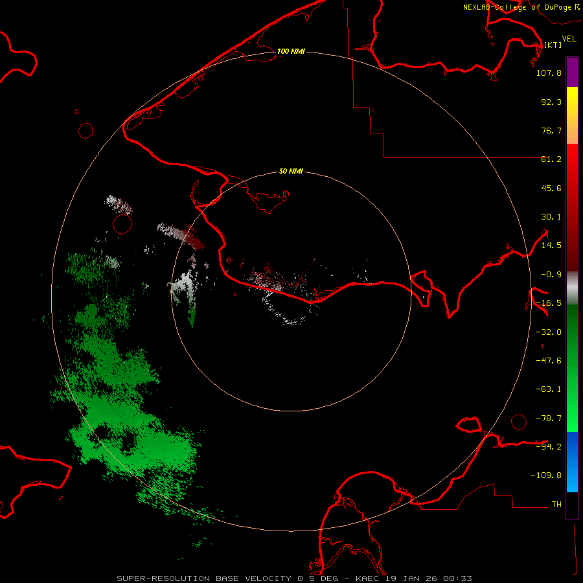The height and width of the screenshot is (583, 583).
Task: Click the gray near-zero color bar segment
Action: pos(572,288)
